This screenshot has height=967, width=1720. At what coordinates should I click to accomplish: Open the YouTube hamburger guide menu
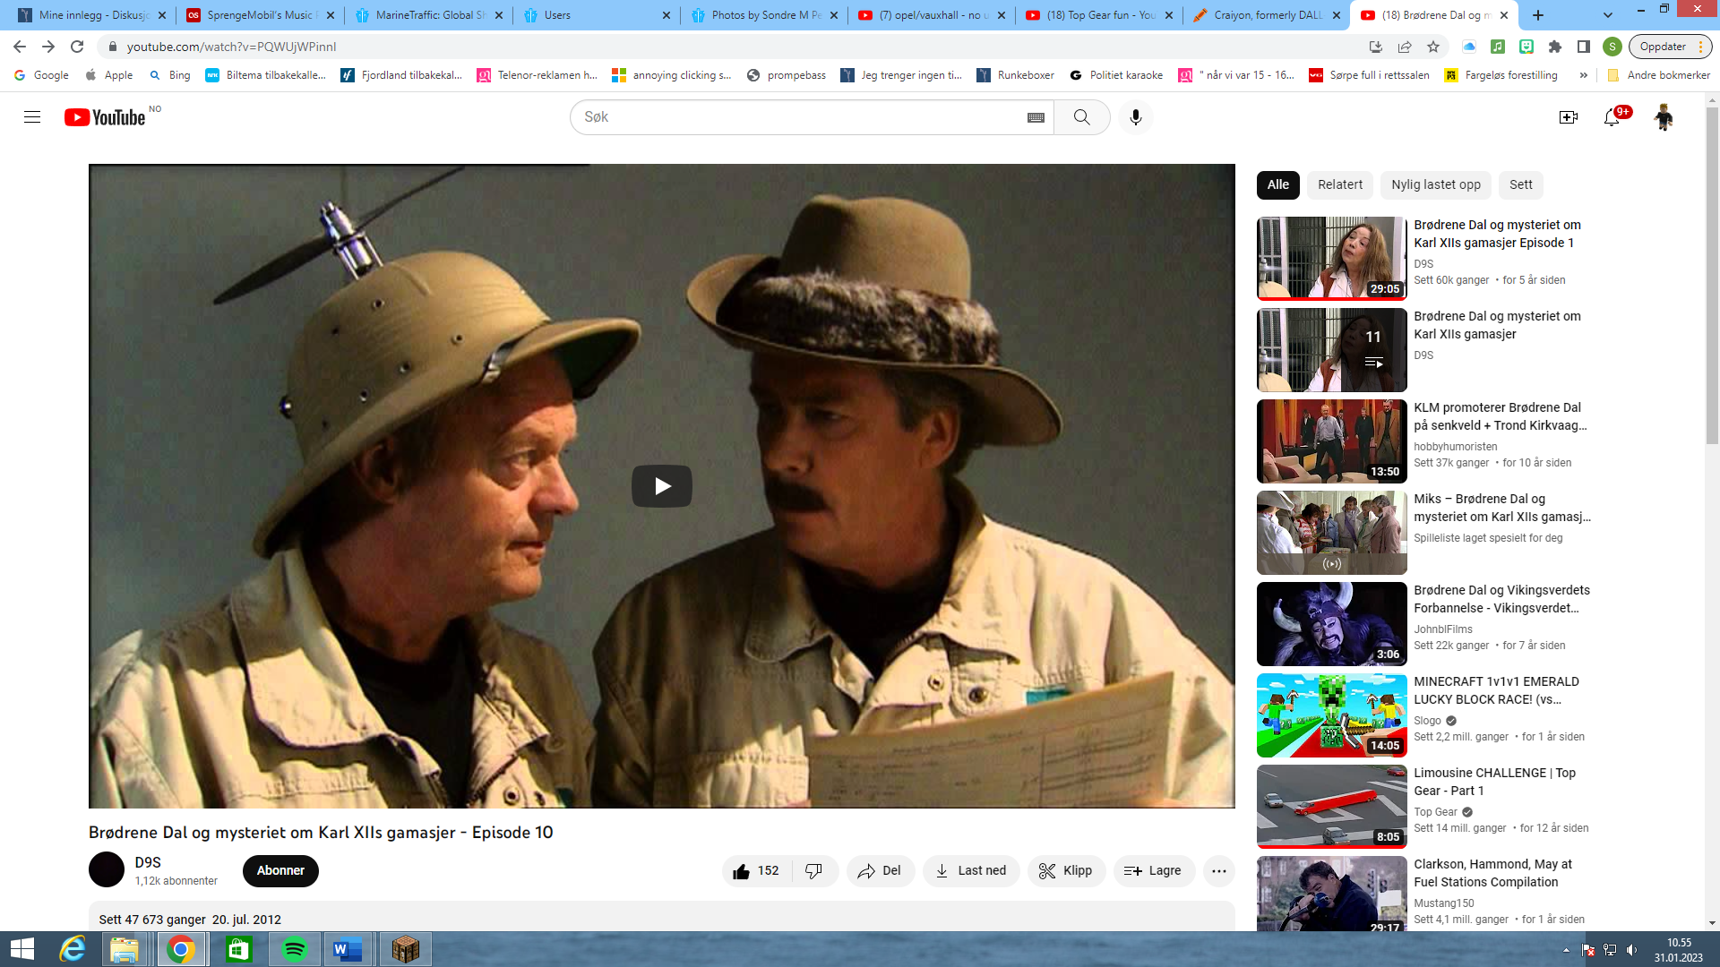coord(32,117)
